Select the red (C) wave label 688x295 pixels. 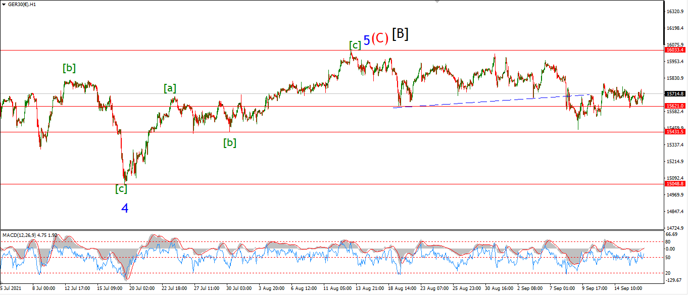380,38
